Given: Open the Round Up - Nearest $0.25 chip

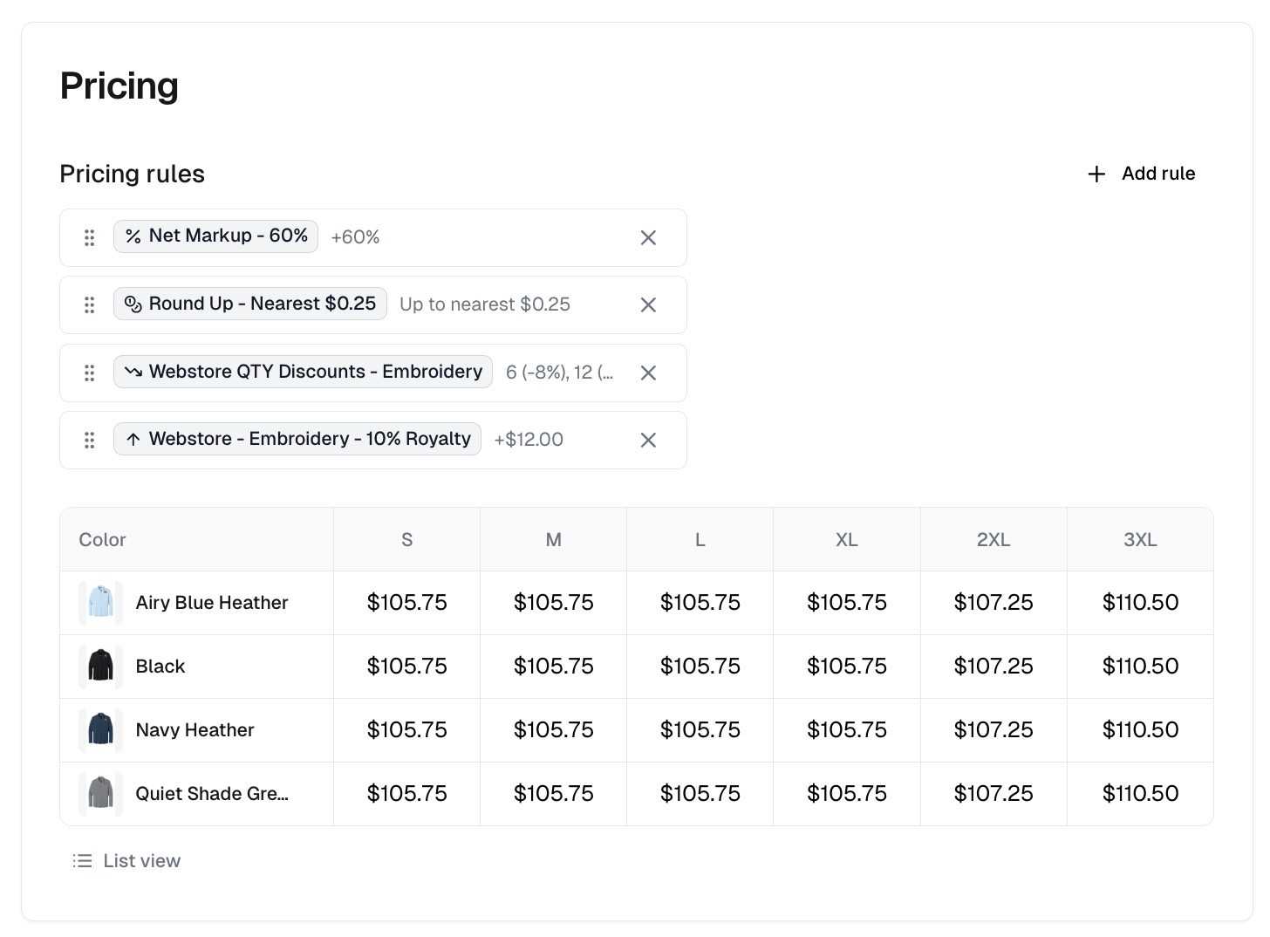Looking at the screenshot, I should (x=249, y=304).
